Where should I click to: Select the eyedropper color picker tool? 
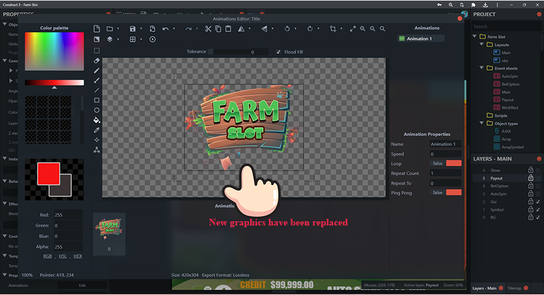coord(97,130)
